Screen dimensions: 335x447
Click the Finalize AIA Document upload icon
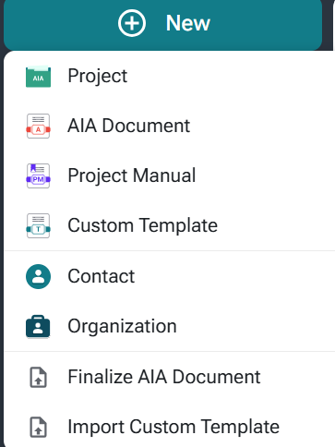point(38,377)
